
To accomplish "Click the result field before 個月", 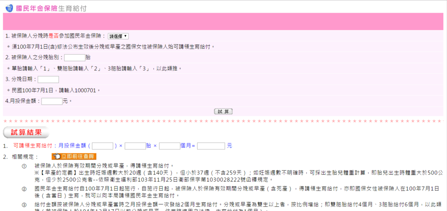I will click(170, 146).
